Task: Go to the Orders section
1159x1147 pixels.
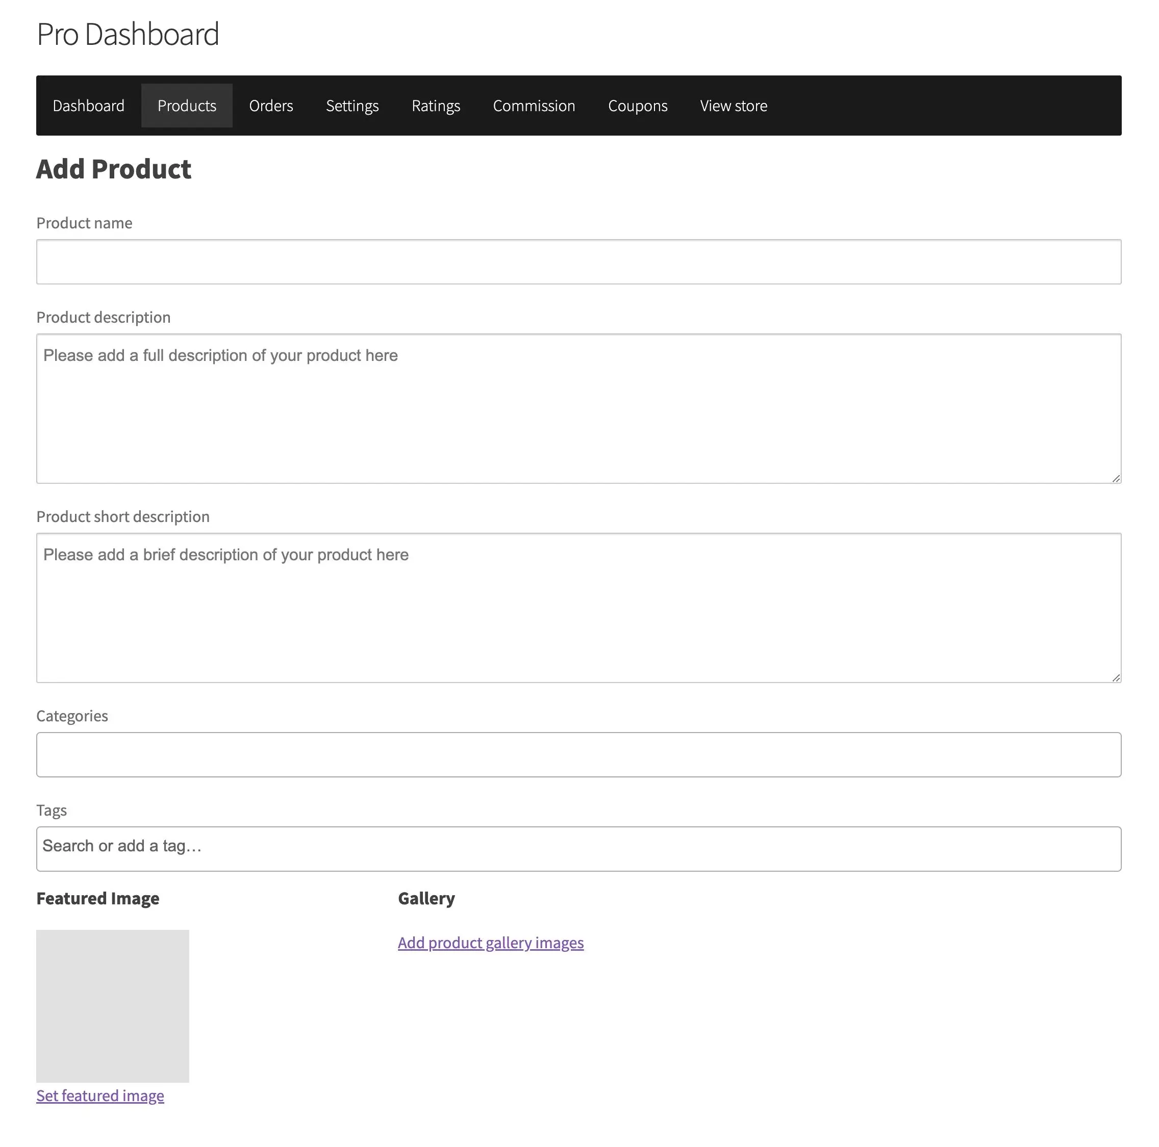Action: tap(271, 106)
